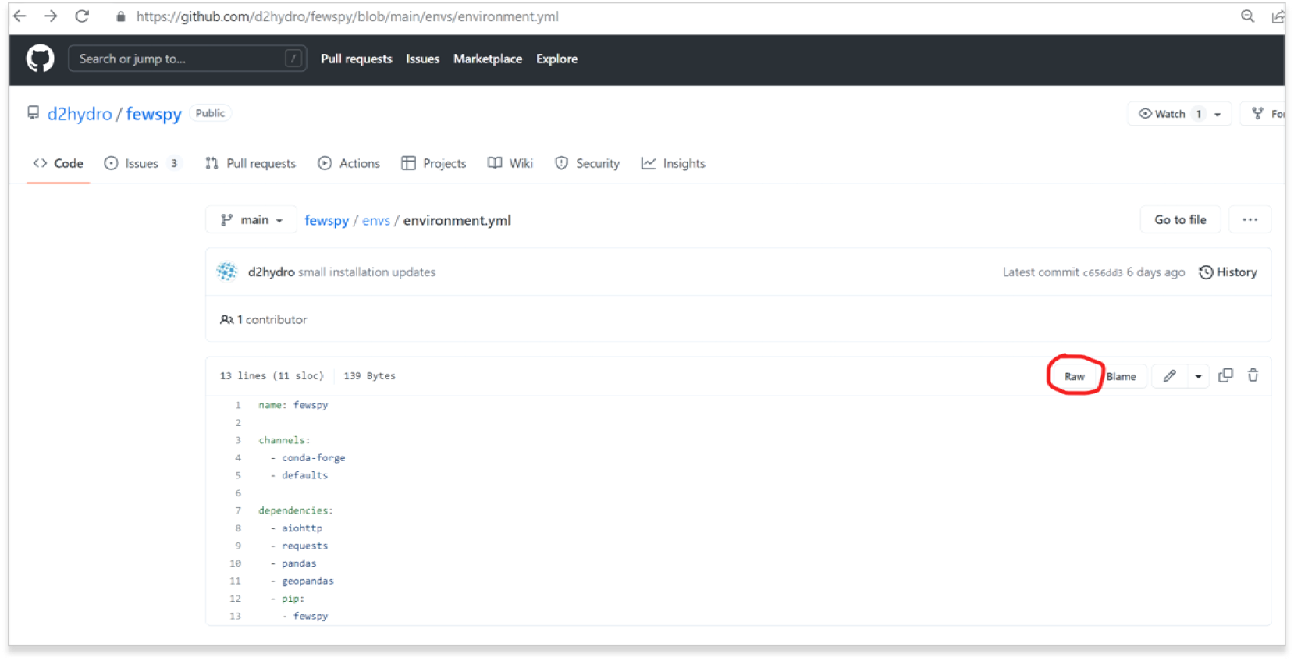Open the d2hydro commit author link
This screenshot has height=661, width=1294.
[x=271, y=272]
